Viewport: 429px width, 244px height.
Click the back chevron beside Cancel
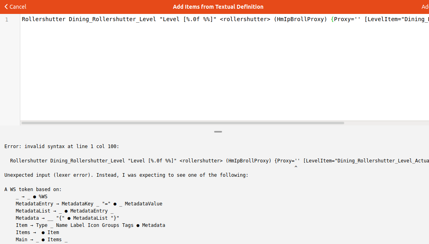[6, 7]
